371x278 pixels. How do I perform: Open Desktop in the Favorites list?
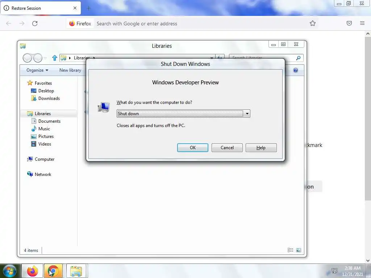click(43, 91)
